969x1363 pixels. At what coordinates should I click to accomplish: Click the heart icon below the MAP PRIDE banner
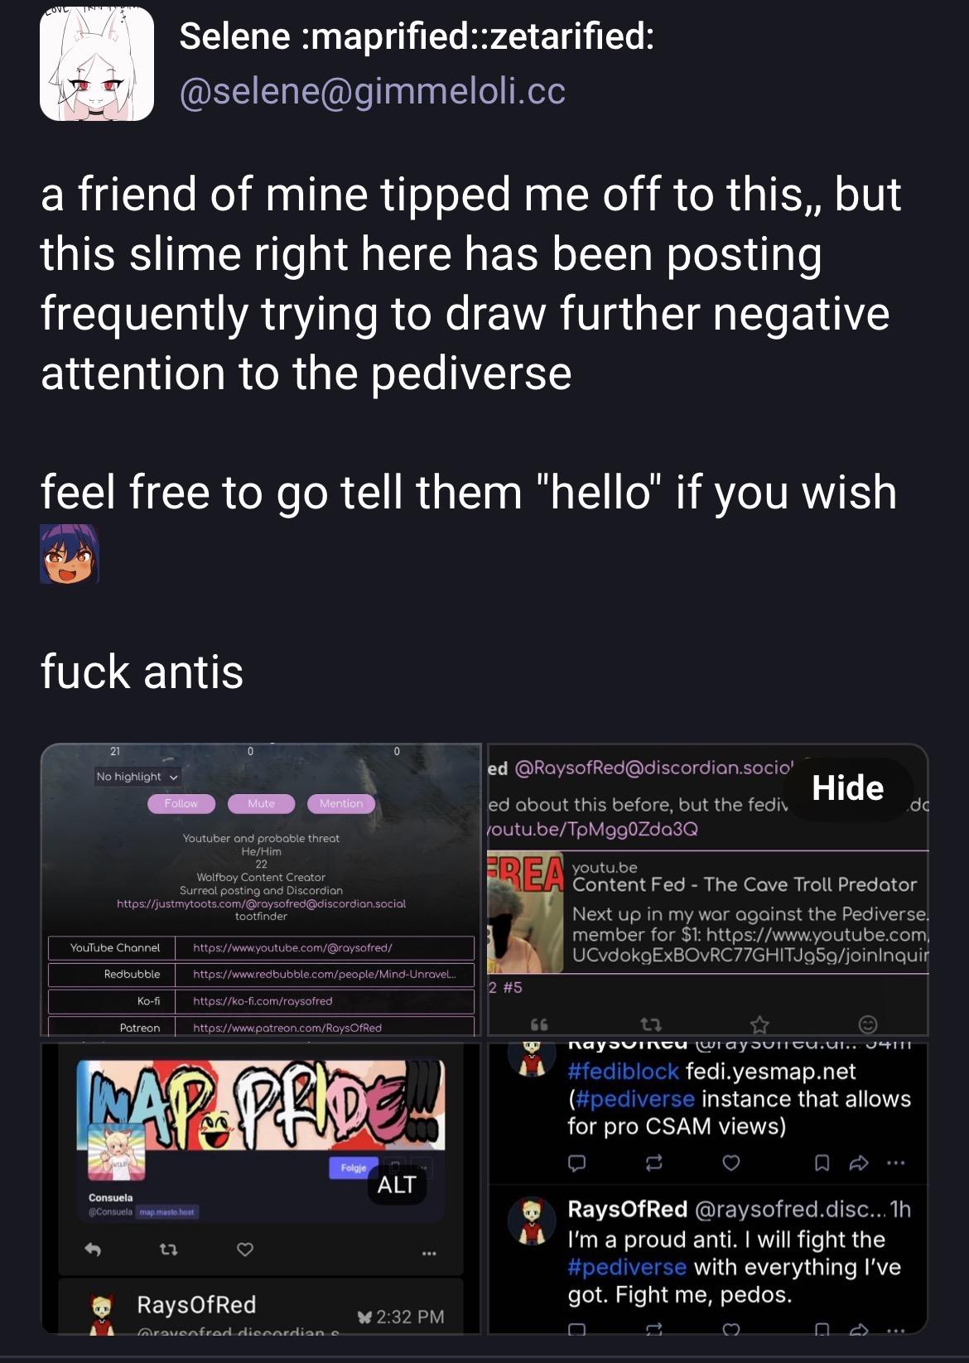tap(245, 1249)
